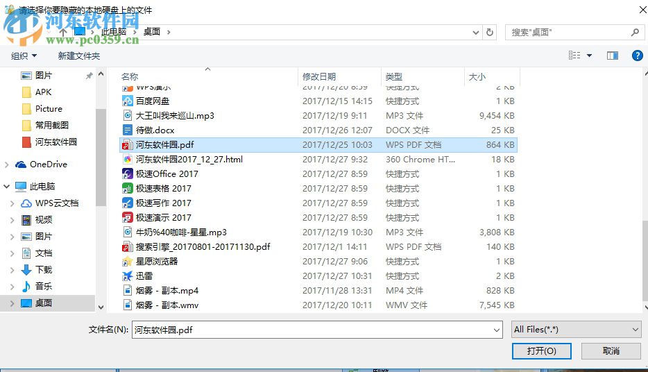
Task: Expand the WPS云文档 tree node
Action: [x=12, y=203]
